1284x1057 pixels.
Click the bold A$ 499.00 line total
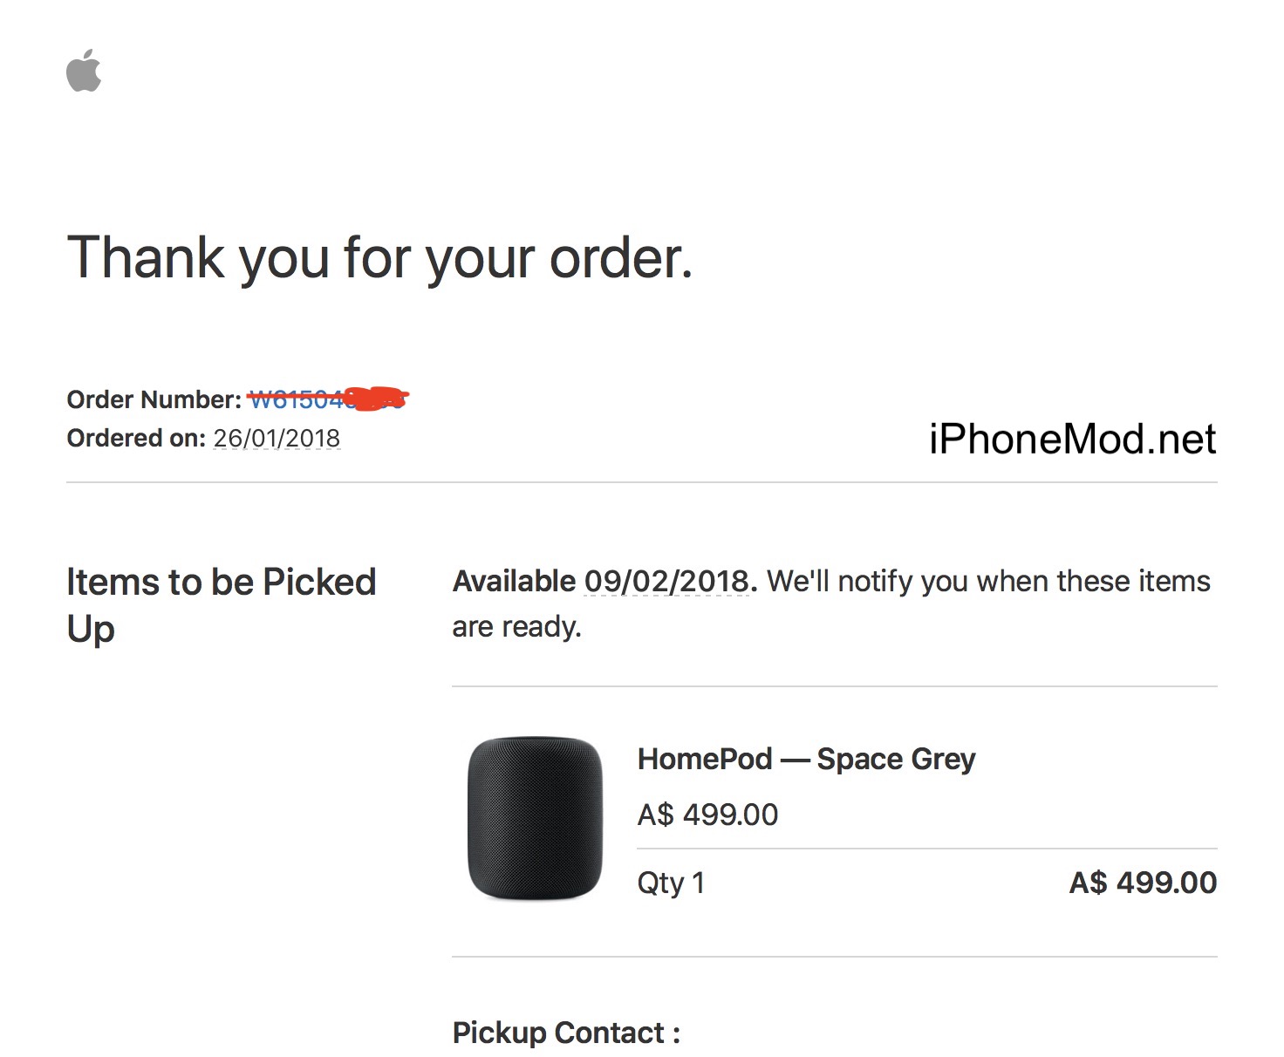click(x=1143, y=883)
